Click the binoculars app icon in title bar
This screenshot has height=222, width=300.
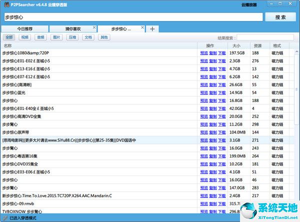click(6, 4)
